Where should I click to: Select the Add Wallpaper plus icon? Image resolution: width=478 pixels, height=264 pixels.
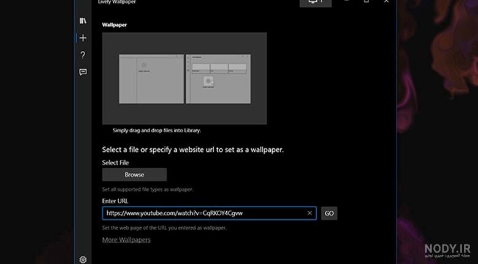point(83,38)
